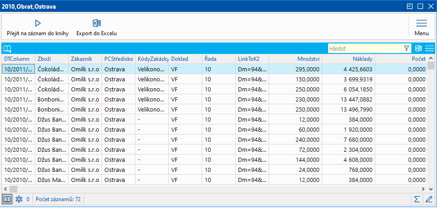The image size is (437, 208).
Task: Click the snowflake icon in the status bar
Action: (x=19, y=199)
